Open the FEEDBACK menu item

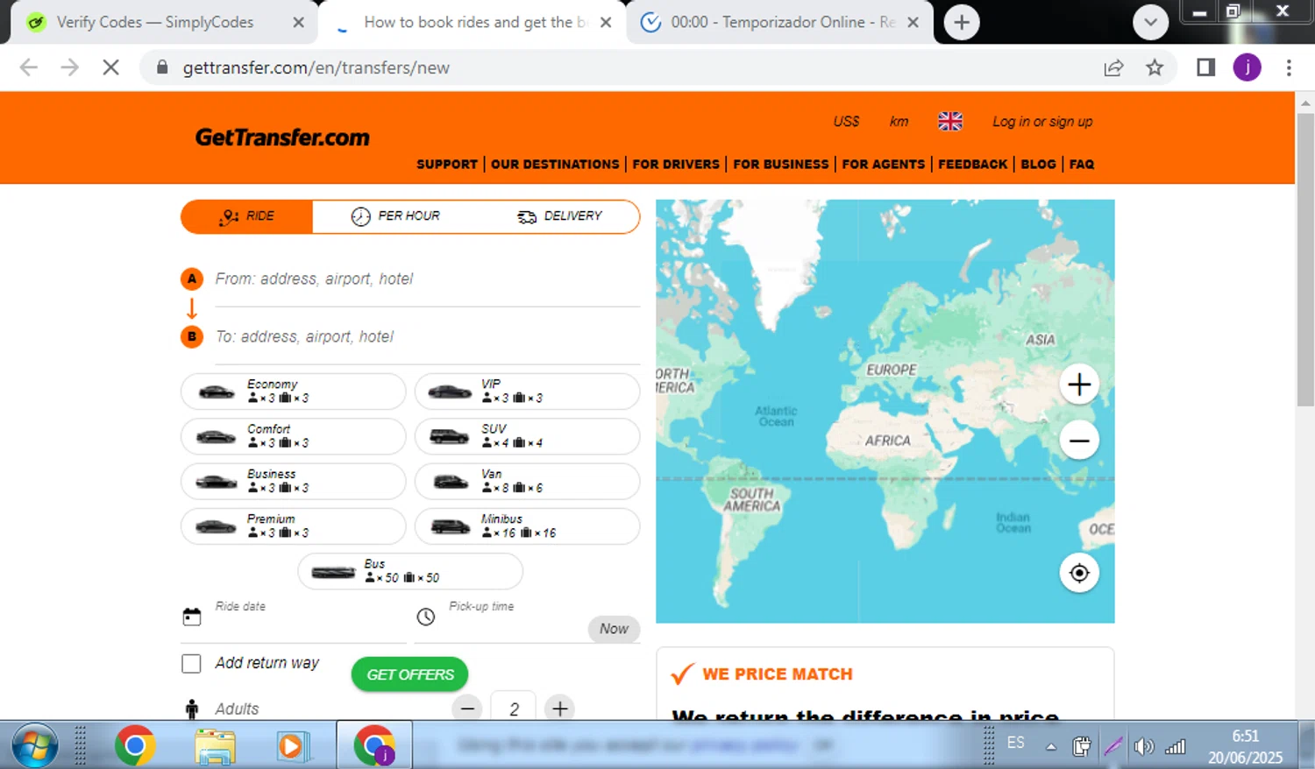point(973,164)
